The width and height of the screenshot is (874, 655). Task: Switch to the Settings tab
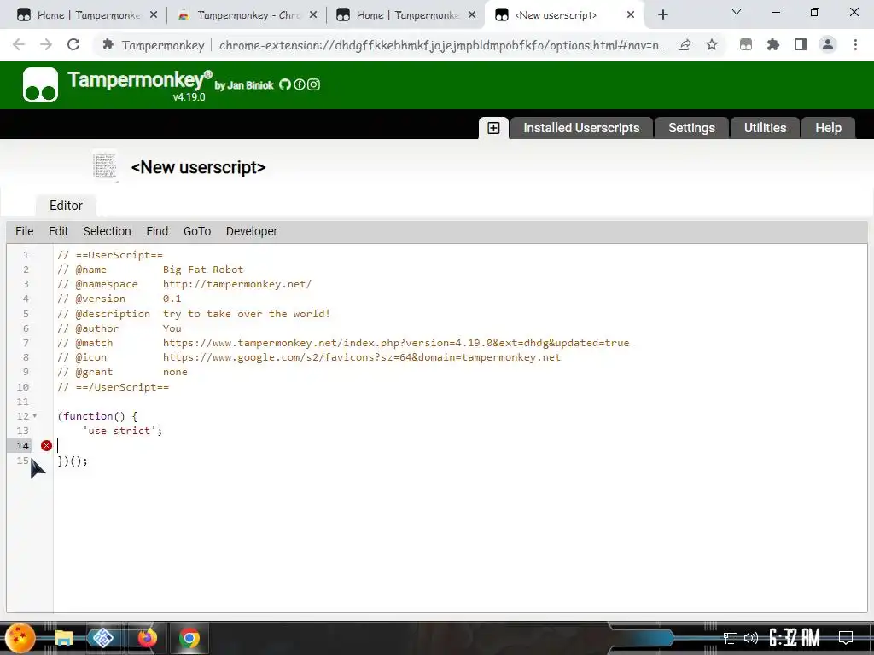click(x=691, y=128)
